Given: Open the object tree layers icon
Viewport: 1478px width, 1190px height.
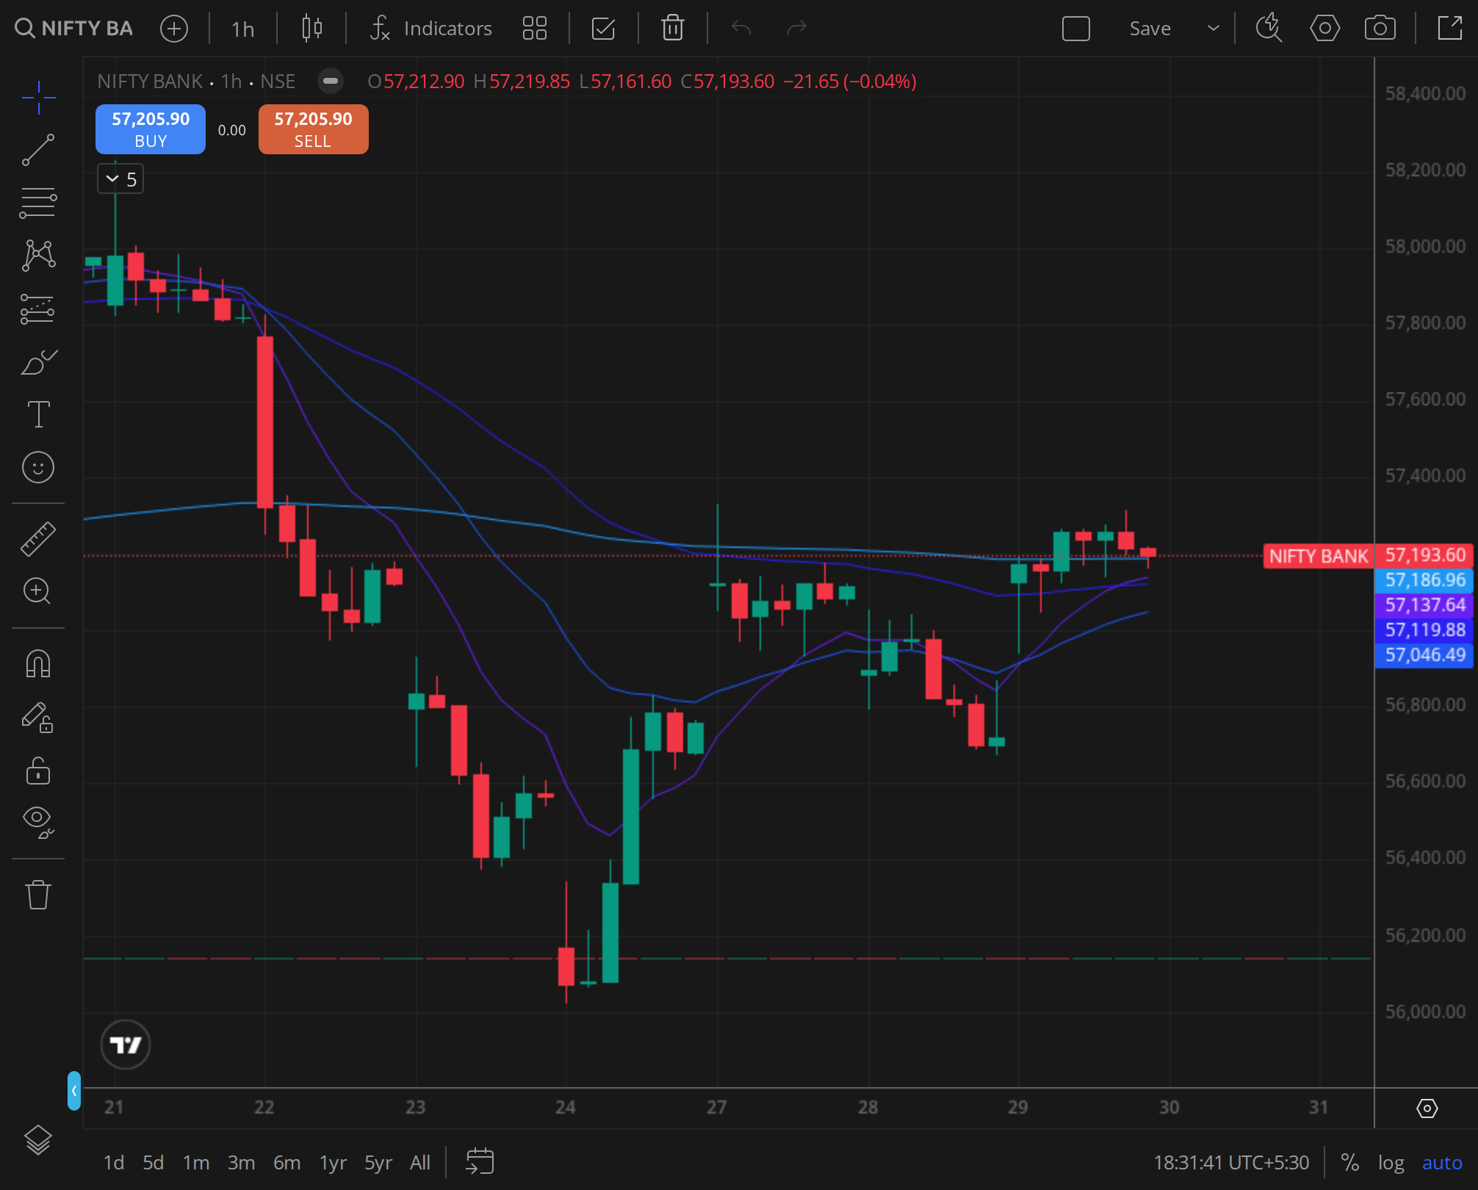Looking at the screenshot, I should tap(38, 1140).
